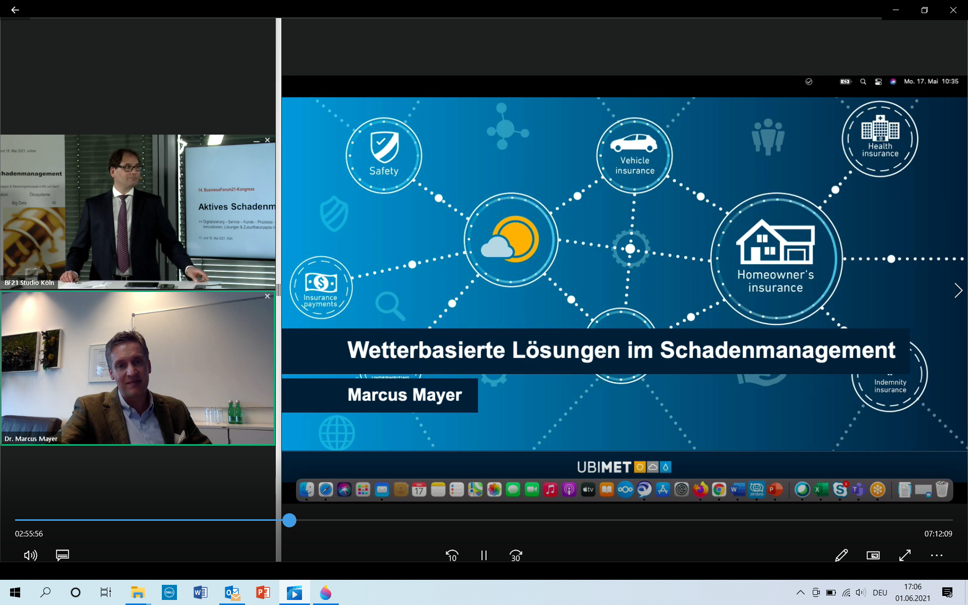Open the edit pencil menu

pyautogui.click(x=841, y=555)
